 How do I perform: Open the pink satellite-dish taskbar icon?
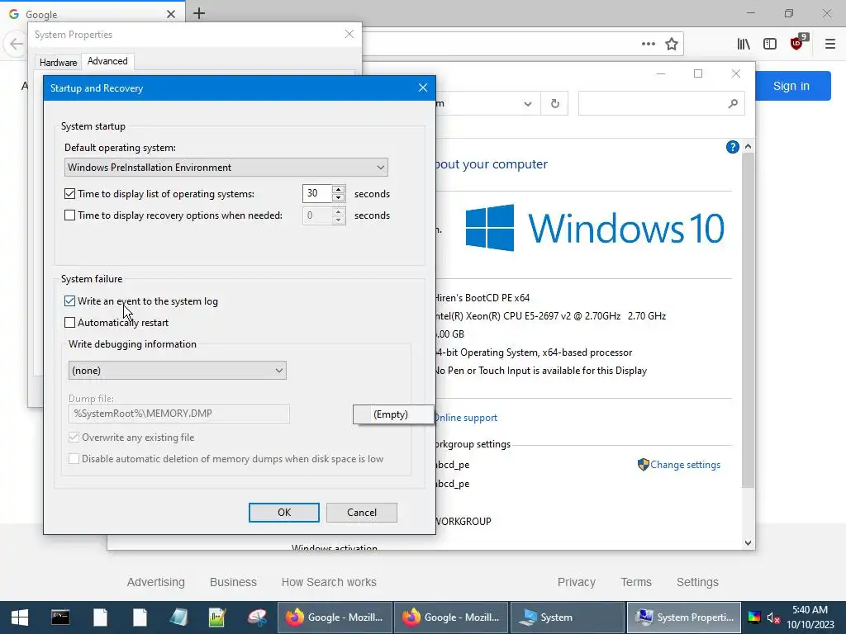[x=257, y=617]
